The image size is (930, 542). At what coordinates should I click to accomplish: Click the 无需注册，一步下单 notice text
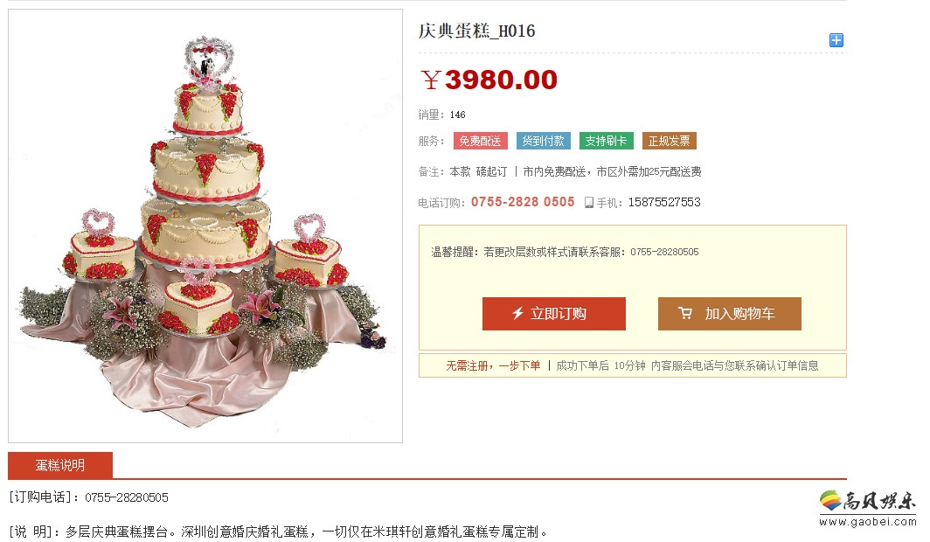click(493, 366)
